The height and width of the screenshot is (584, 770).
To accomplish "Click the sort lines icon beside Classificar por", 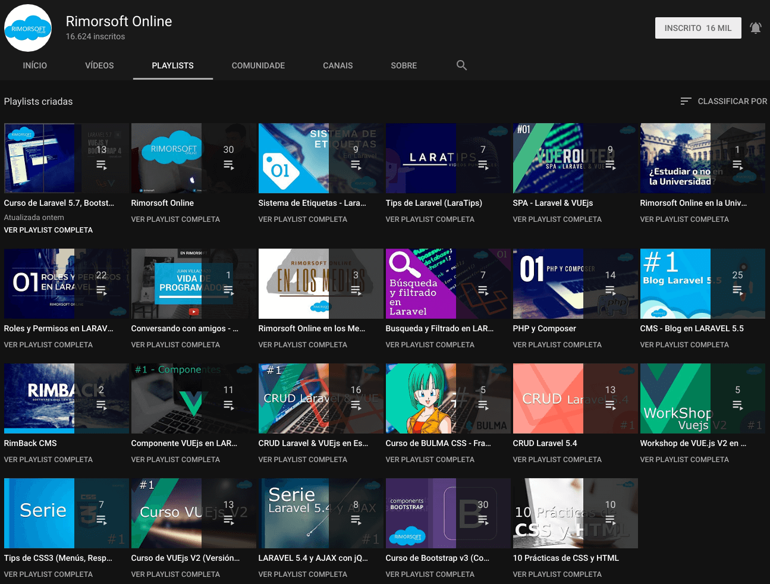I will coord(686,101).
